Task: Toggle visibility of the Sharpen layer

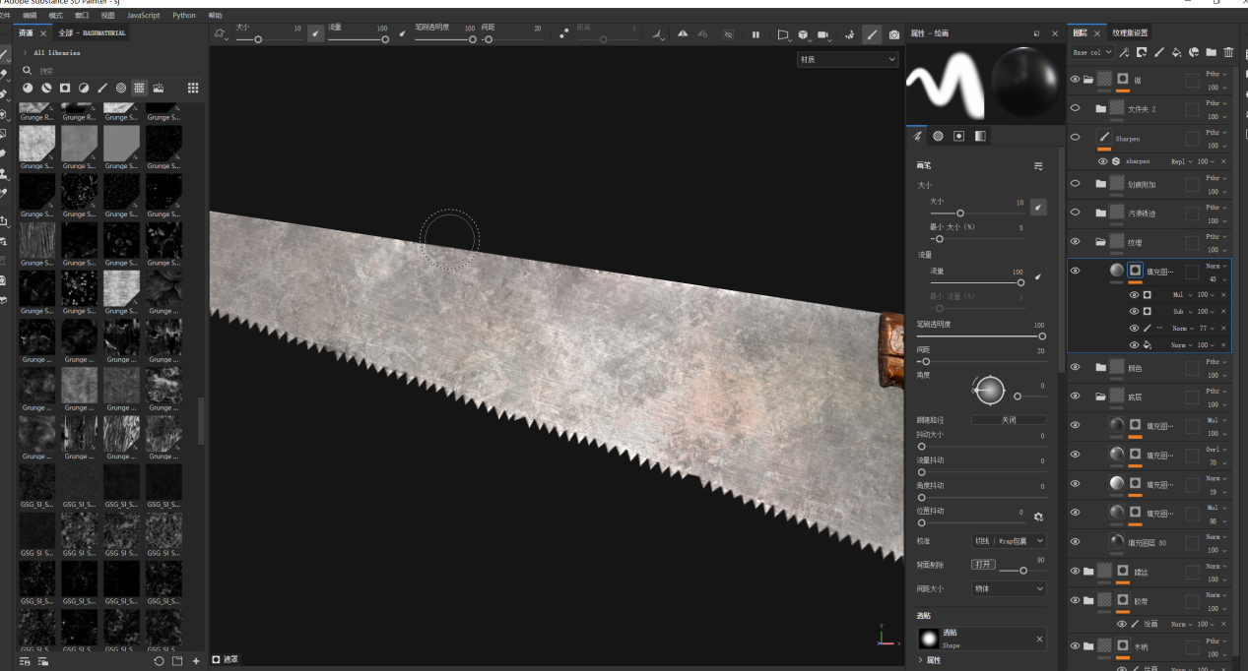Action: click(1075, 138)
